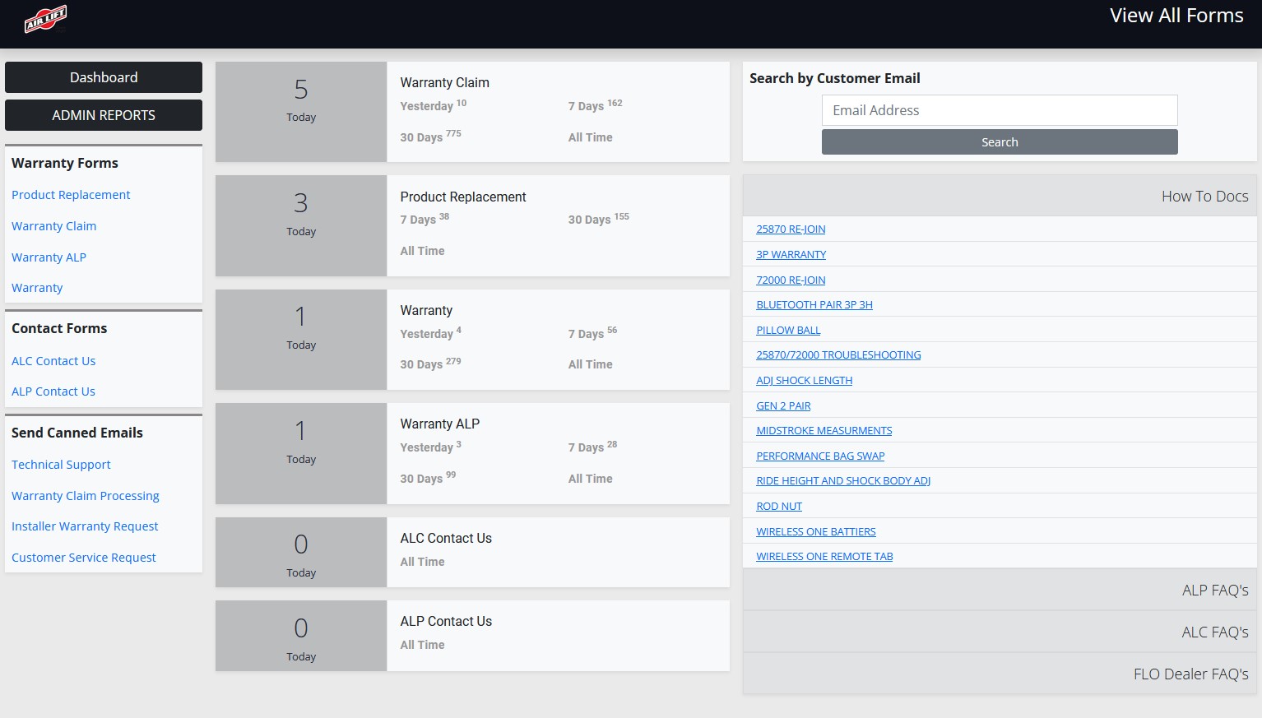This screenshot has height=718, width=1262.
Task: View Warranty card All Time entries
Action: pyautogui.click(x=590, y=364)
